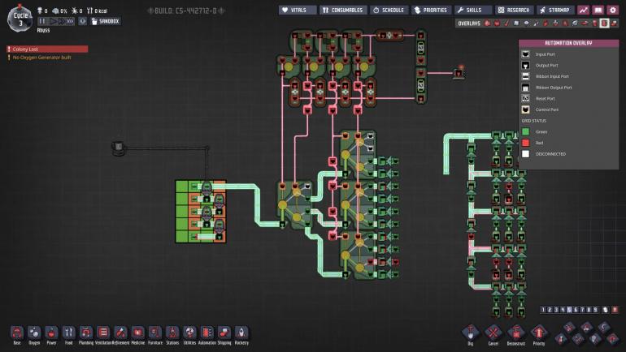Open the Furniture build category

tap(155, 333)
